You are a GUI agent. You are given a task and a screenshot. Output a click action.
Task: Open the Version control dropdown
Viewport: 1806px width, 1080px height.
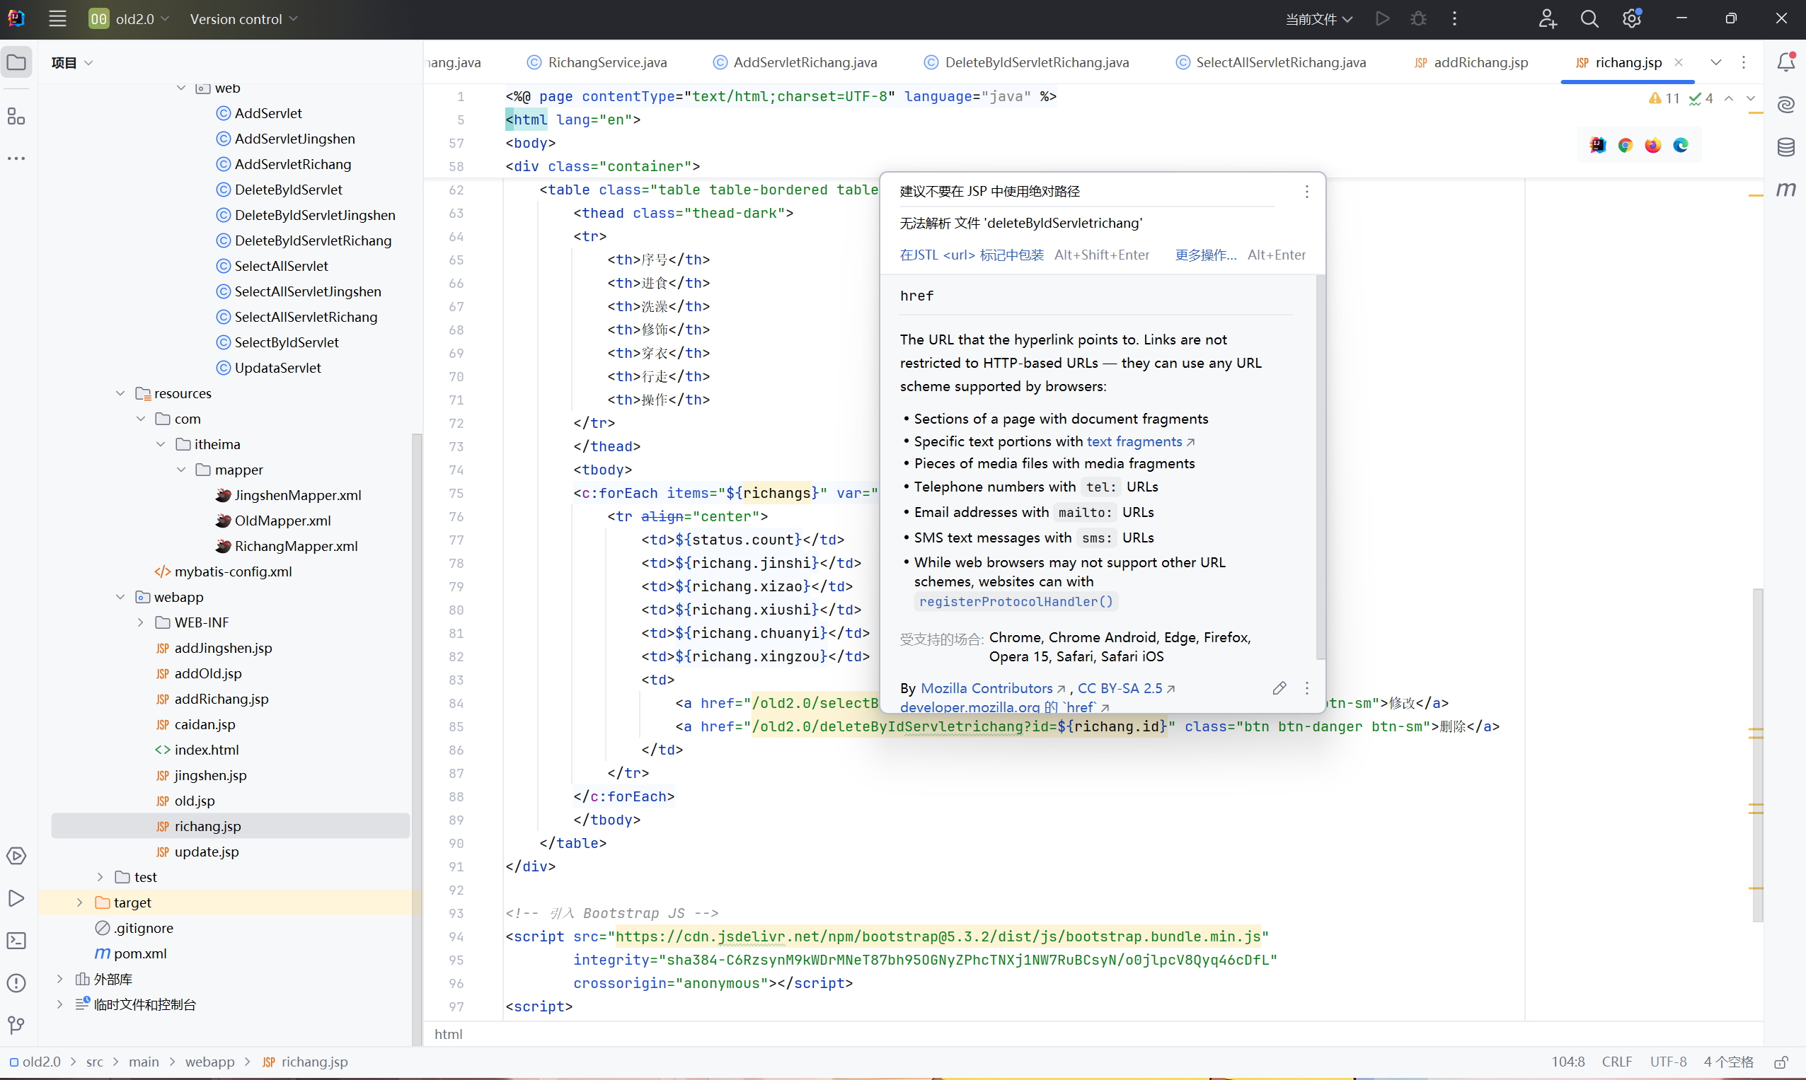click(x=243, y=19)
